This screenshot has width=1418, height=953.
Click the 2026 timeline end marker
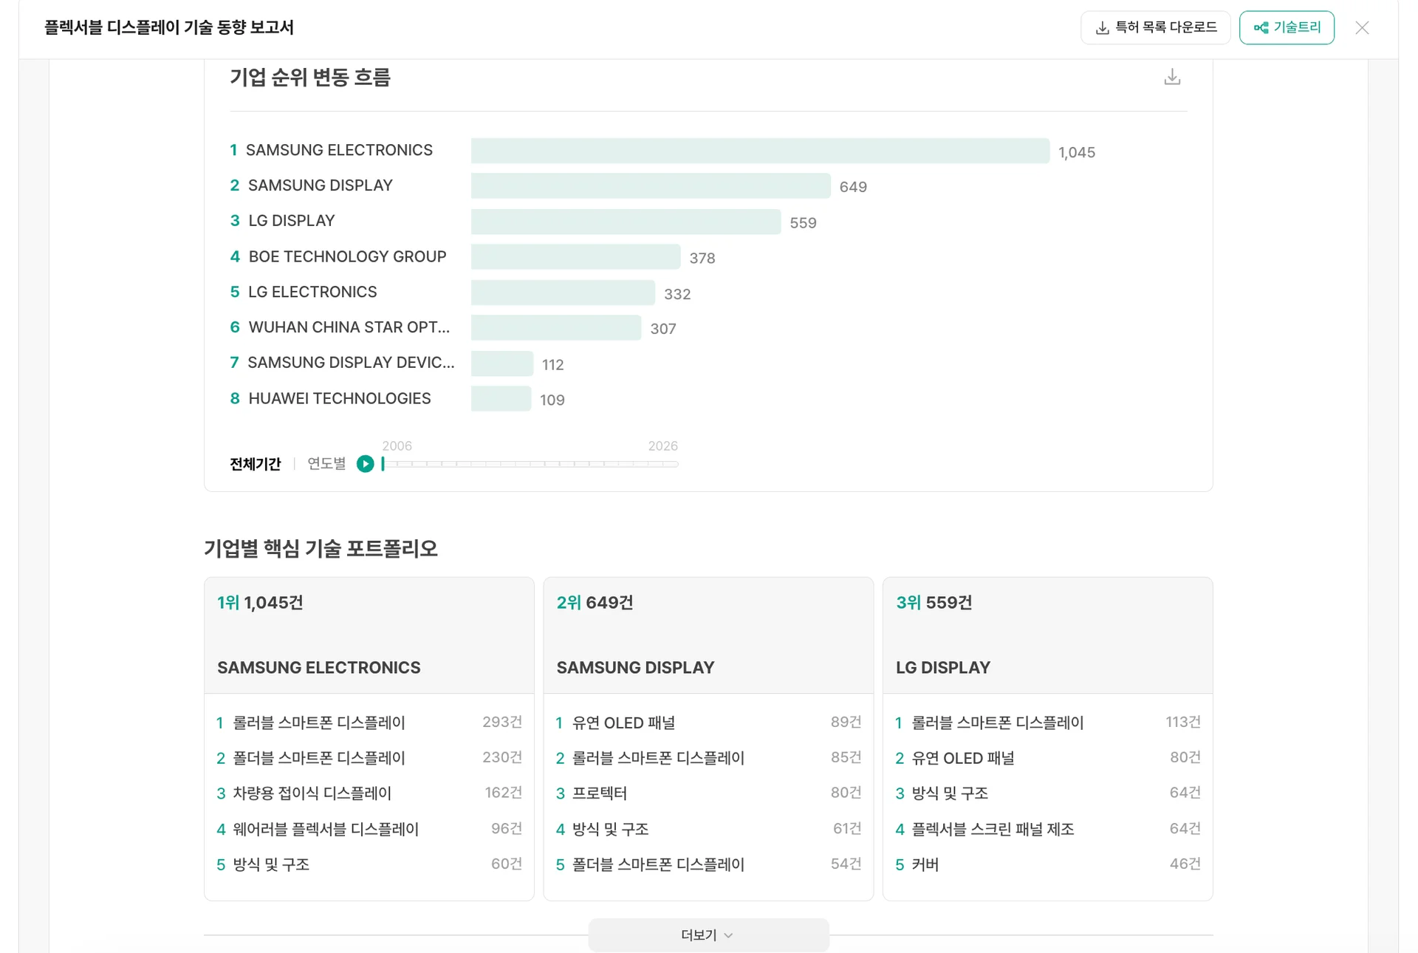tap(662, 446)
